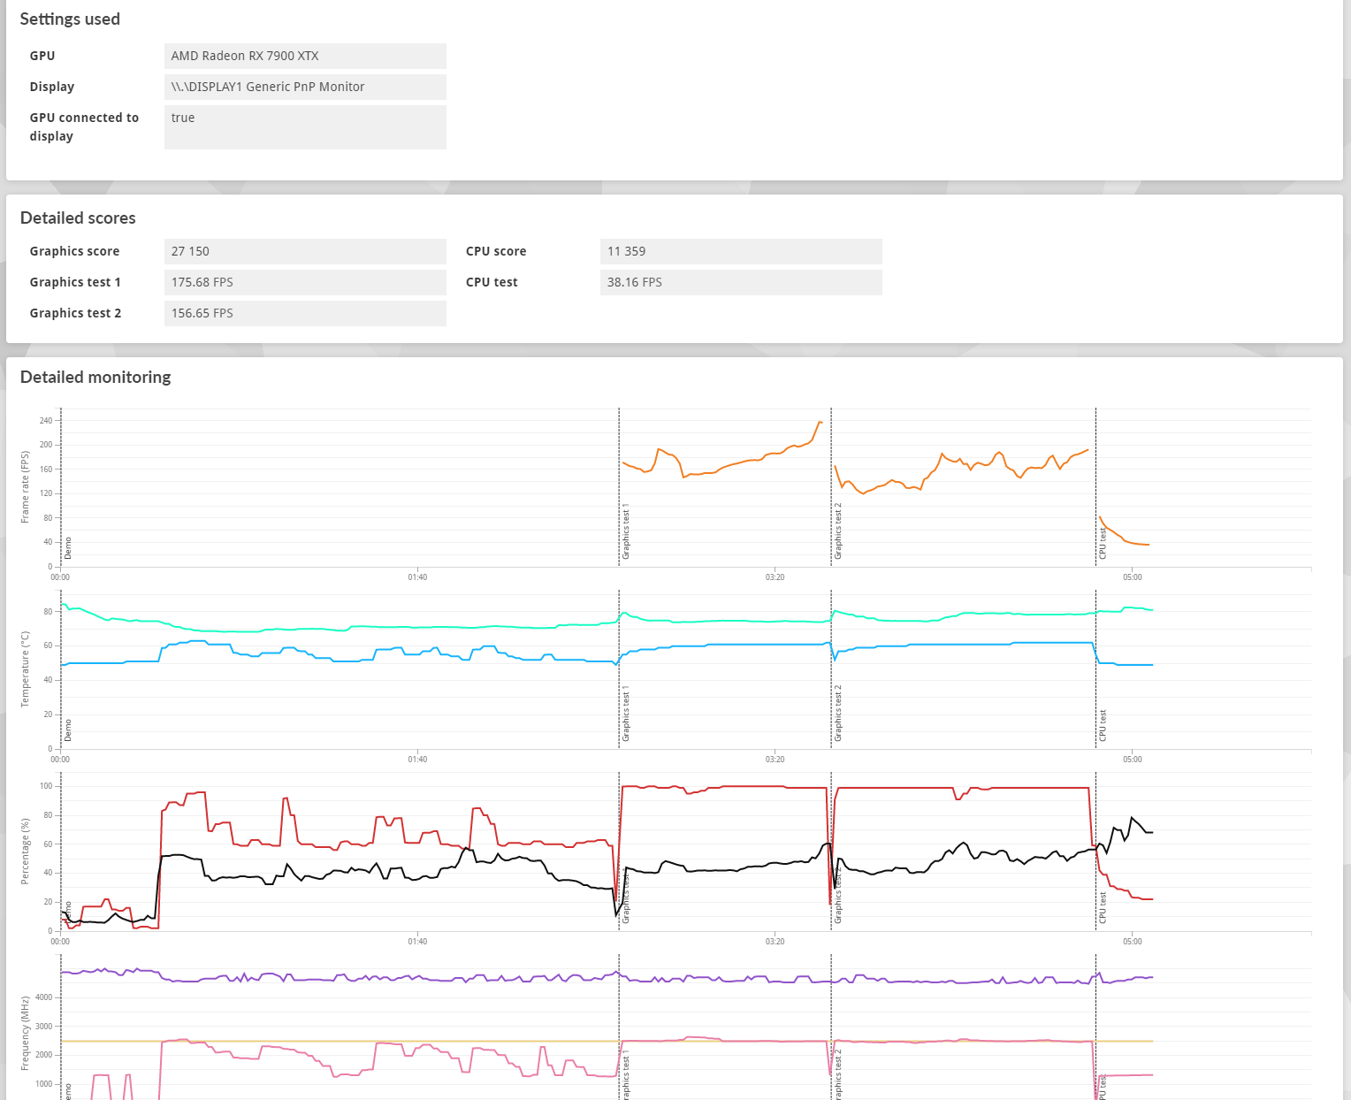
Task: Click the orange frame rate line in CPU test
Action: 1123,536
